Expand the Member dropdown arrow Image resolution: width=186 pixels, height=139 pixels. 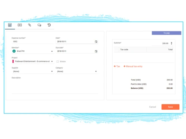pos(52,51)
